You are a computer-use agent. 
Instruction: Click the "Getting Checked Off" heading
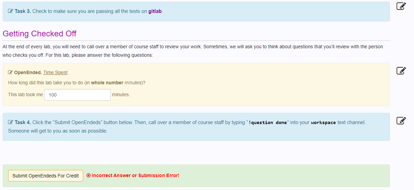click(39, 34)
